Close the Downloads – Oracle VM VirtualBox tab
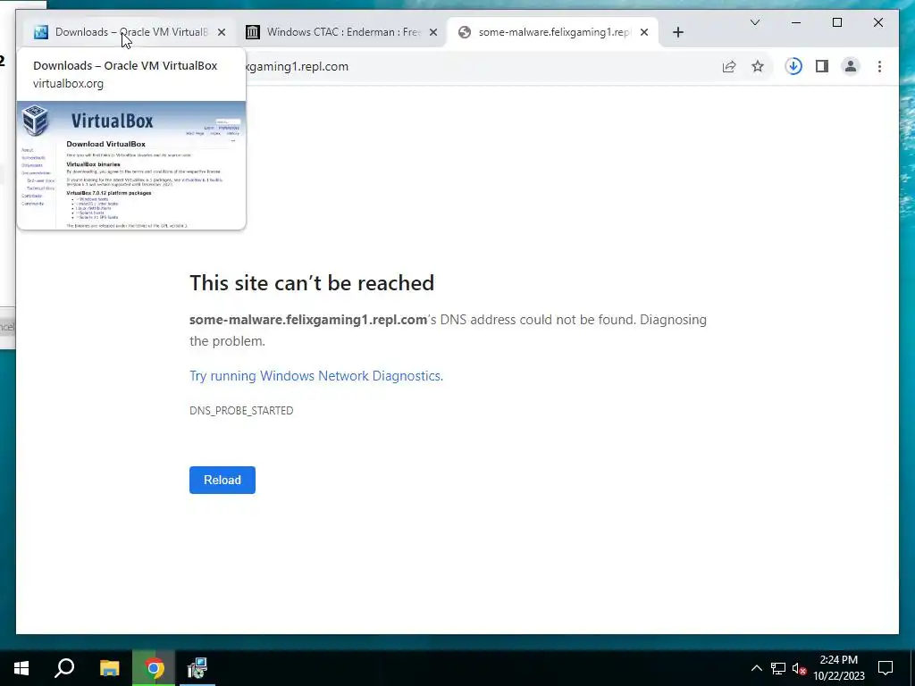 click(x=222, y=32)
